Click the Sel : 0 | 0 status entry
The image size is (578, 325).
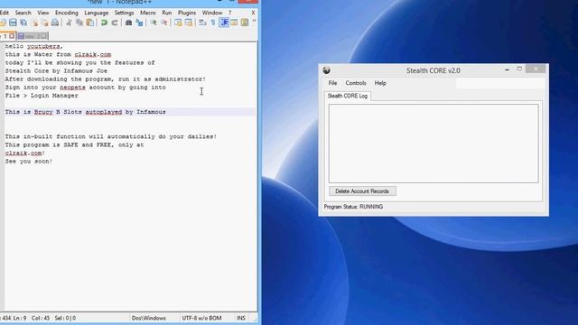pos(65,318)
